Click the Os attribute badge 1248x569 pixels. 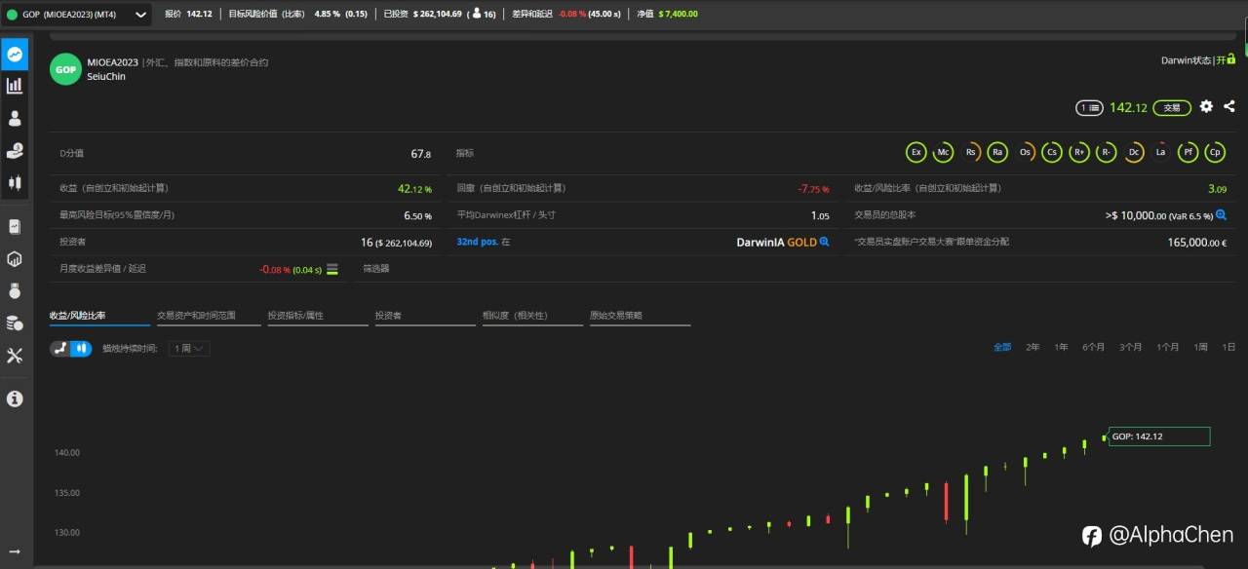(x=1025, y=153)
